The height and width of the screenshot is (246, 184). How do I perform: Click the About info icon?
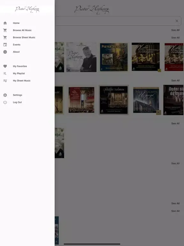coord(5,52)
